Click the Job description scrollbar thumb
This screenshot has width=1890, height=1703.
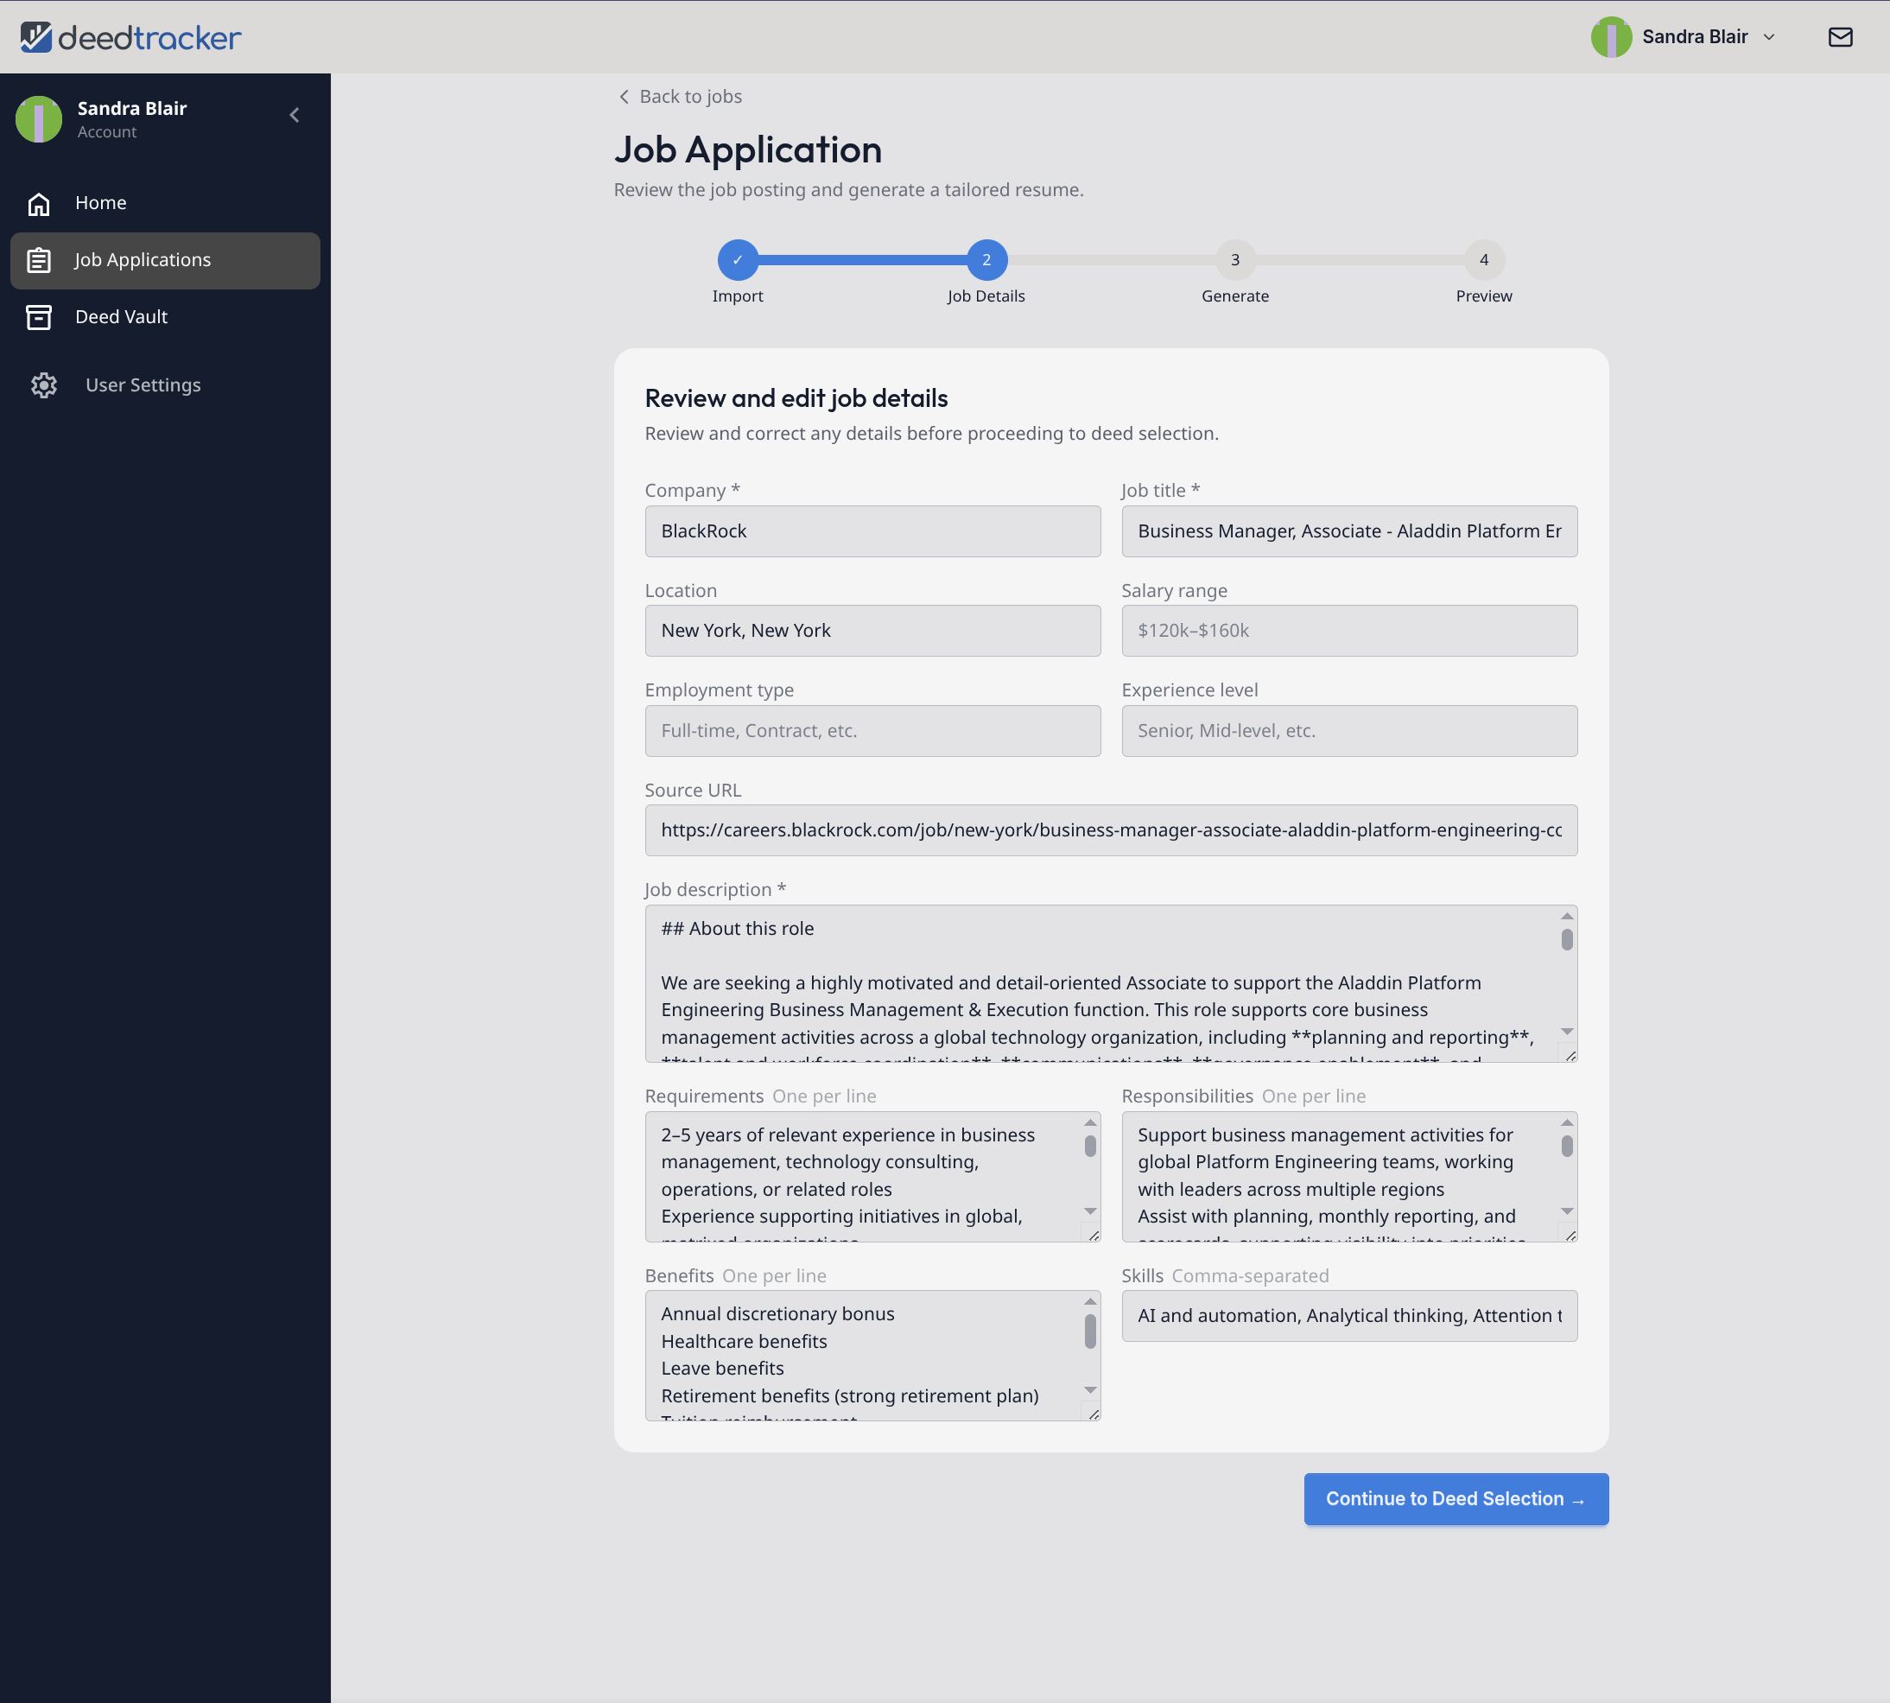click(x=1567, y=939)
